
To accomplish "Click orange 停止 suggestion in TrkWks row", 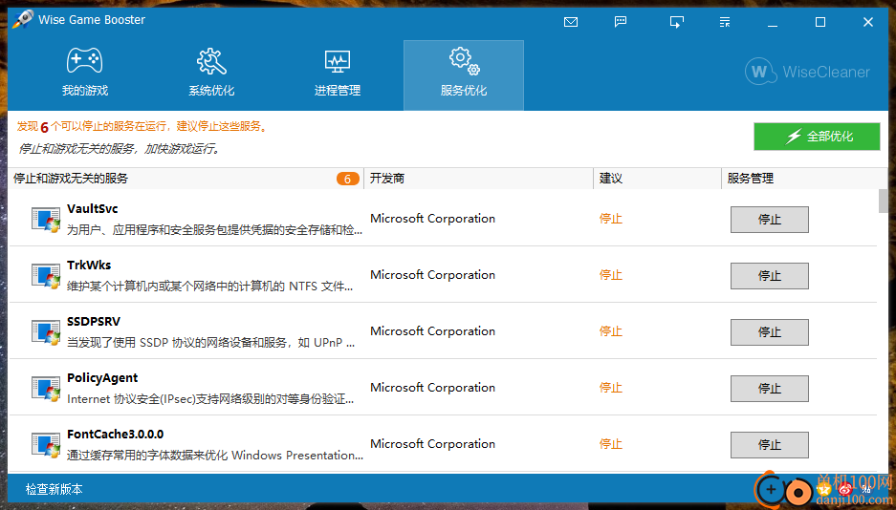I will (x=610, y=275).
